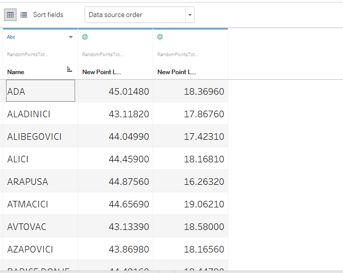Click the value 45.01480

tap(129, 92)
